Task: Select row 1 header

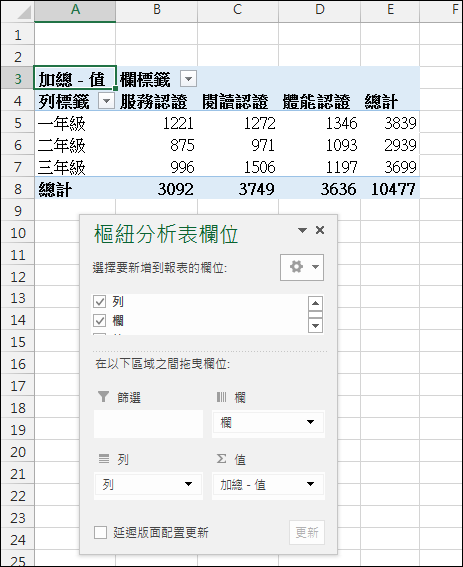Action: coord(18,34)
